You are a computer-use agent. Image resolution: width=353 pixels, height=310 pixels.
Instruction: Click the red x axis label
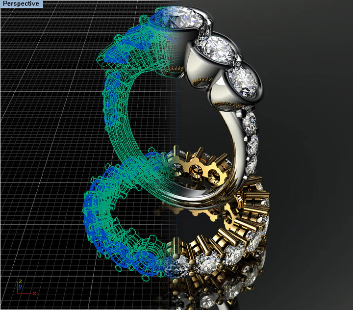click(x=35, y=293)
